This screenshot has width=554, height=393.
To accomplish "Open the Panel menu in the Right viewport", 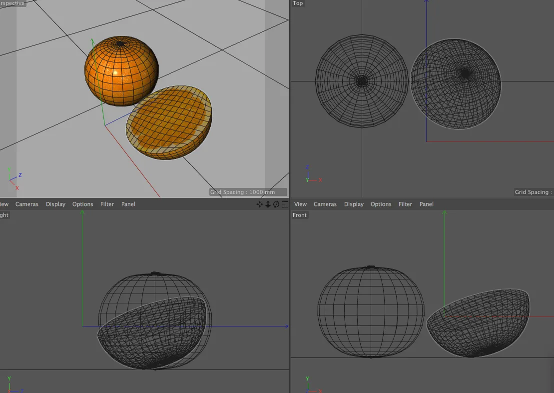I will pos(128,204).
